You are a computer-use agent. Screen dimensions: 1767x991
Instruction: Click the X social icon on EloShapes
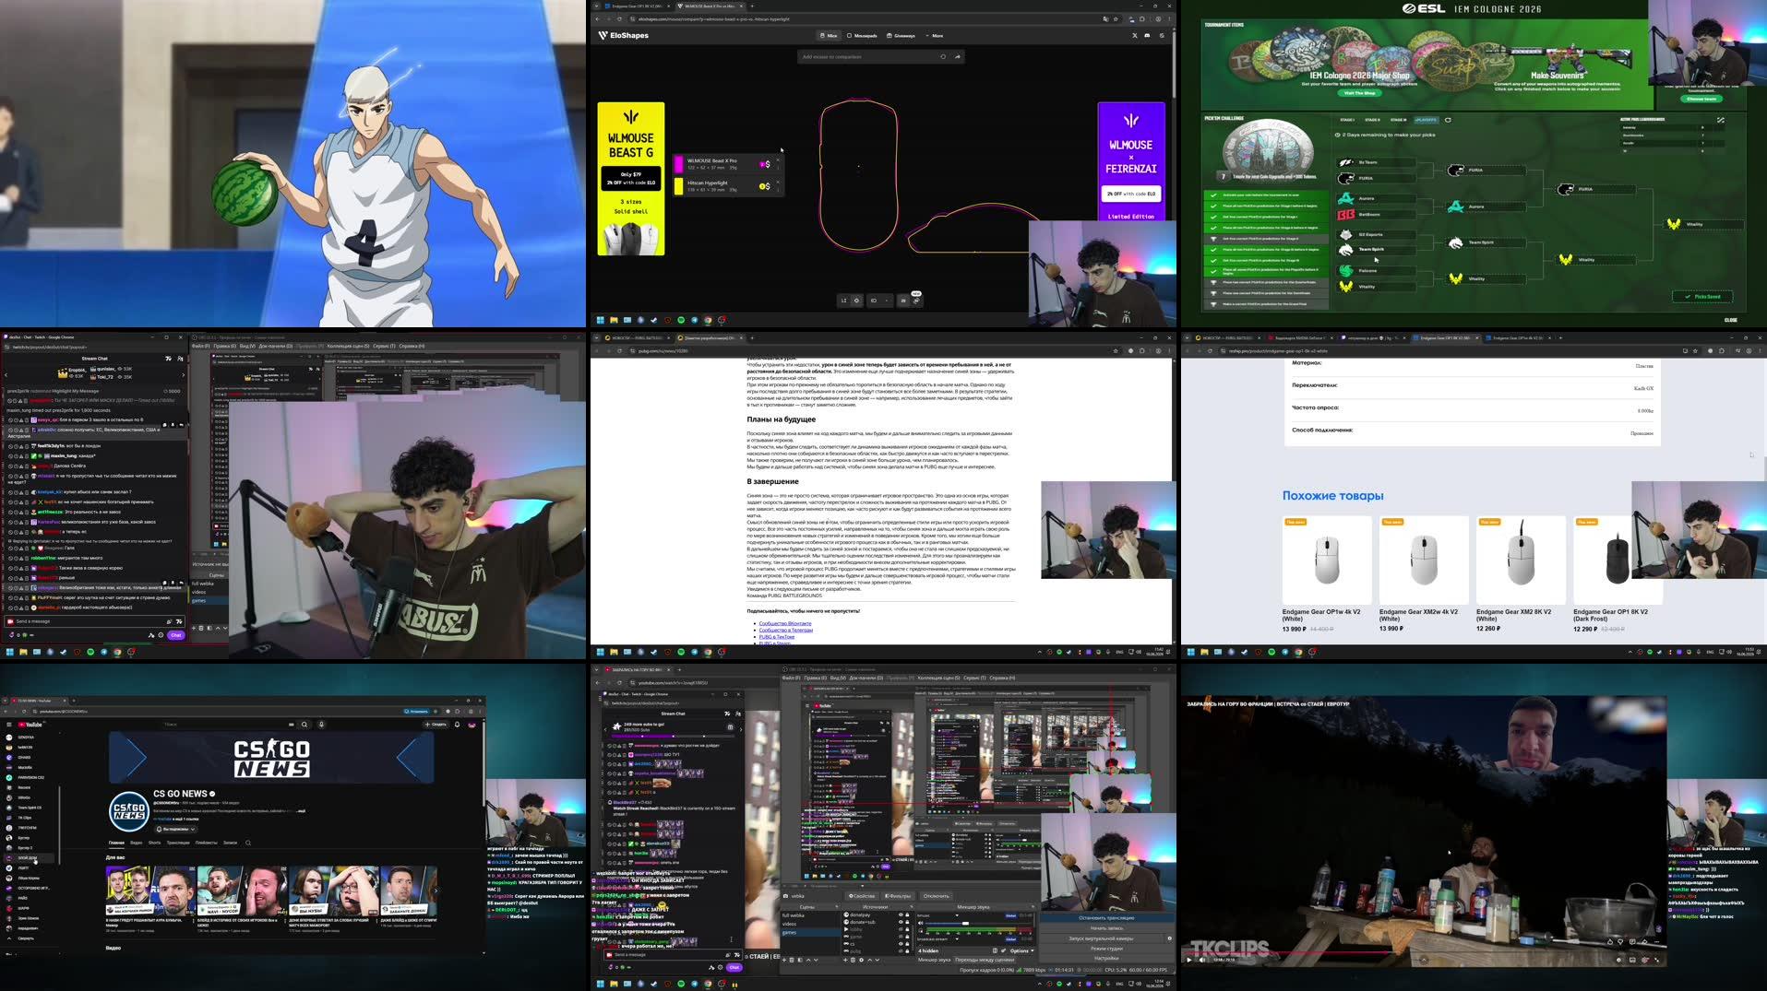click(1135, 35)
